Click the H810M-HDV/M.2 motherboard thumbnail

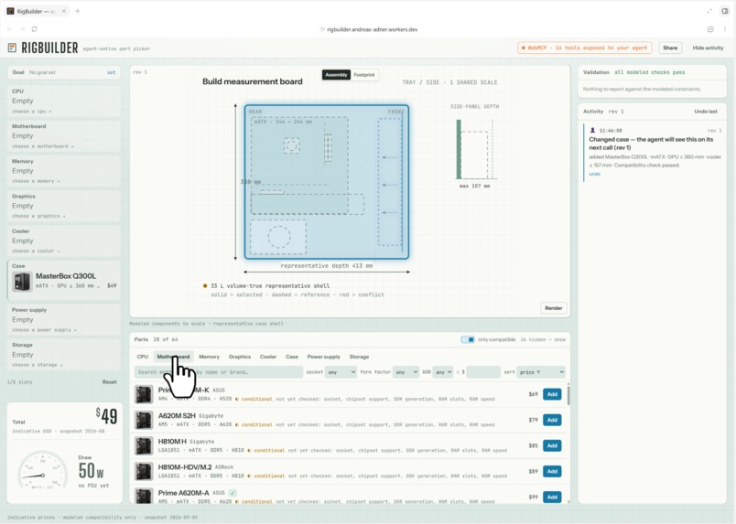(x=144, y=472)
